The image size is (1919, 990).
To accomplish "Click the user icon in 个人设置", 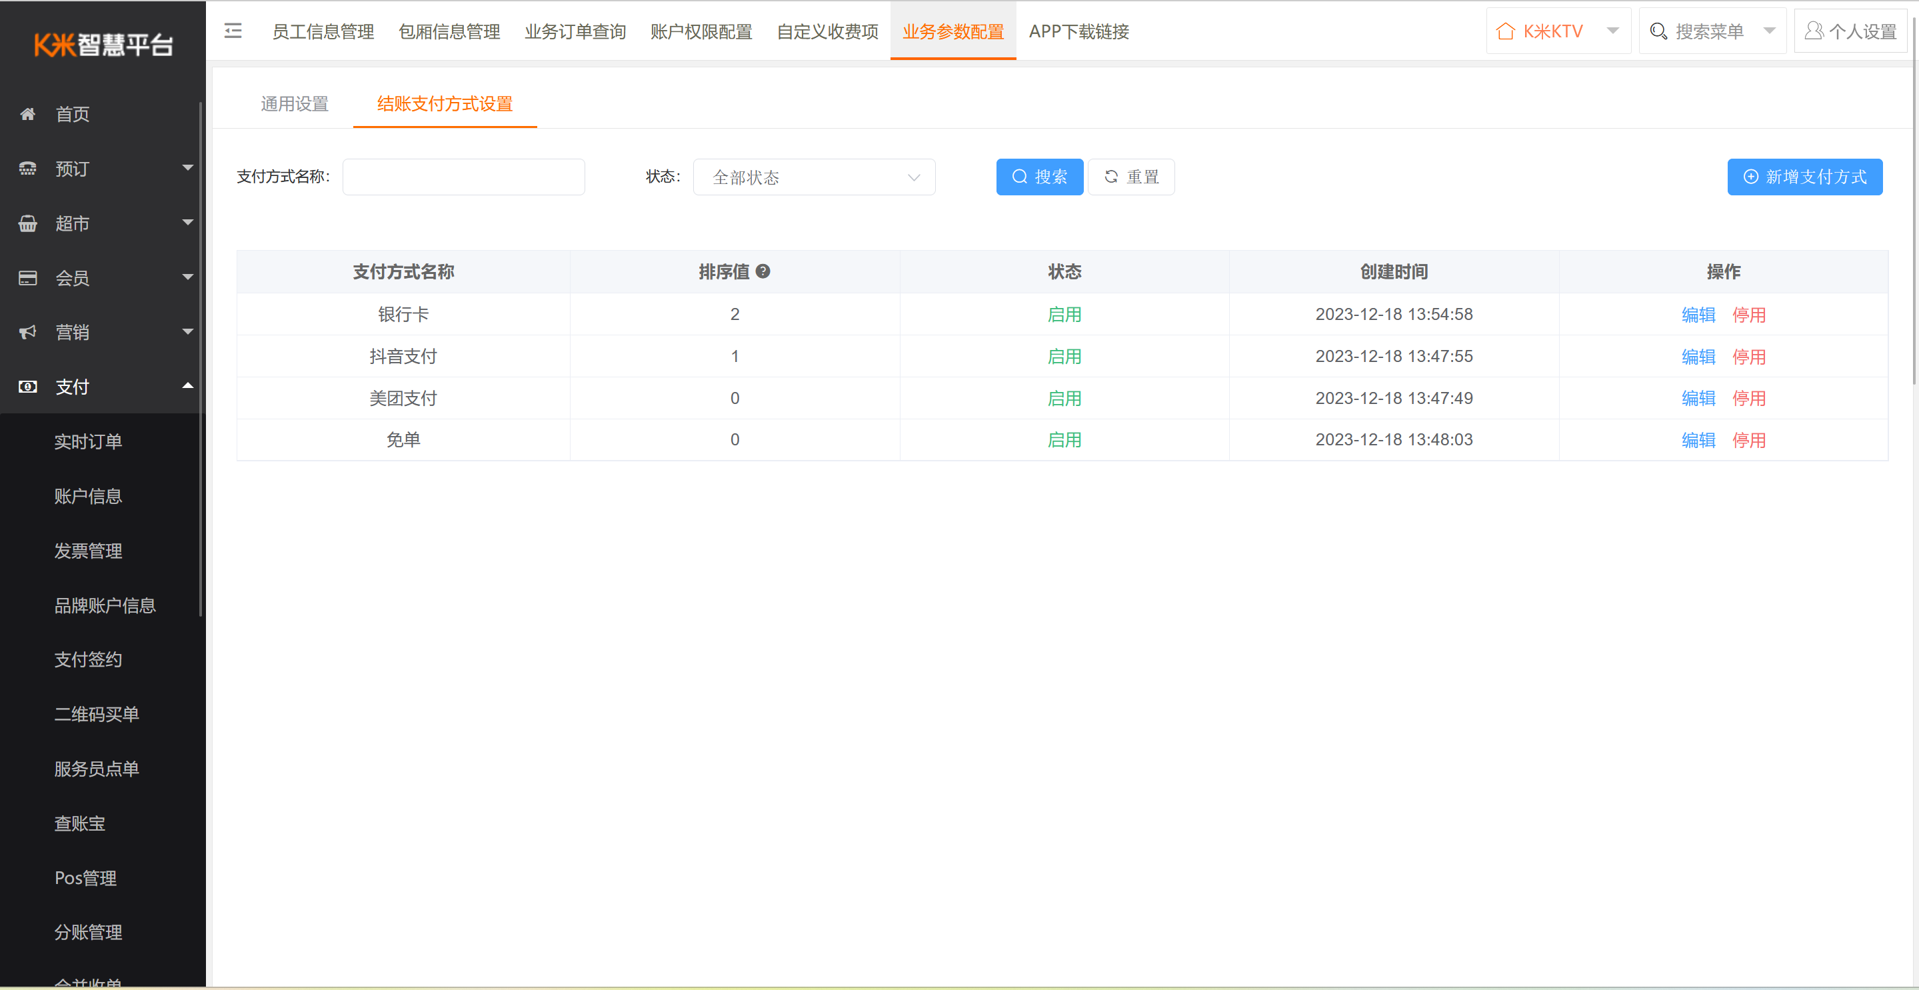I will point(1814,31).
